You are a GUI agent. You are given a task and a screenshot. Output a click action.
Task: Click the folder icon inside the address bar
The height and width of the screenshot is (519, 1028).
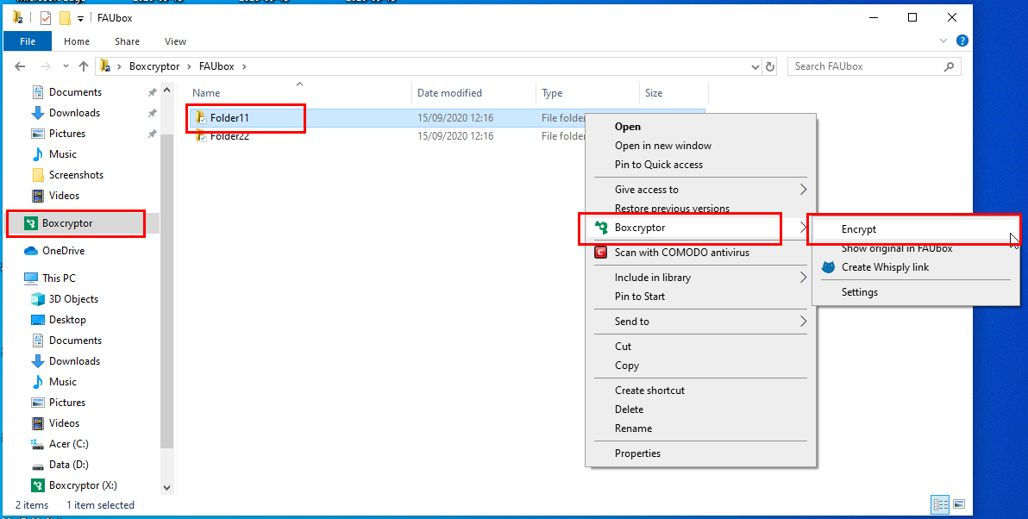[x=105, y=66]
